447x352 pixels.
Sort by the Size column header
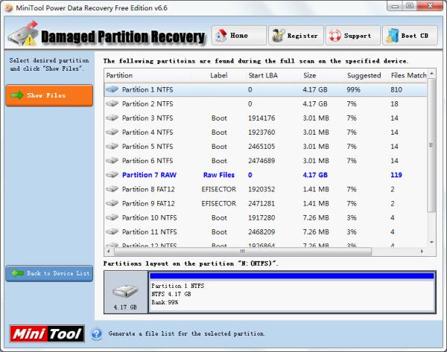pyautogui.click(x=310, y=75)
